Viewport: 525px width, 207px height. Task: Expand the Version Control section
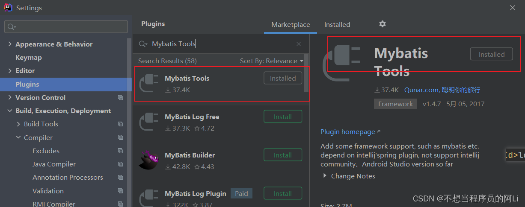(10, 97)
